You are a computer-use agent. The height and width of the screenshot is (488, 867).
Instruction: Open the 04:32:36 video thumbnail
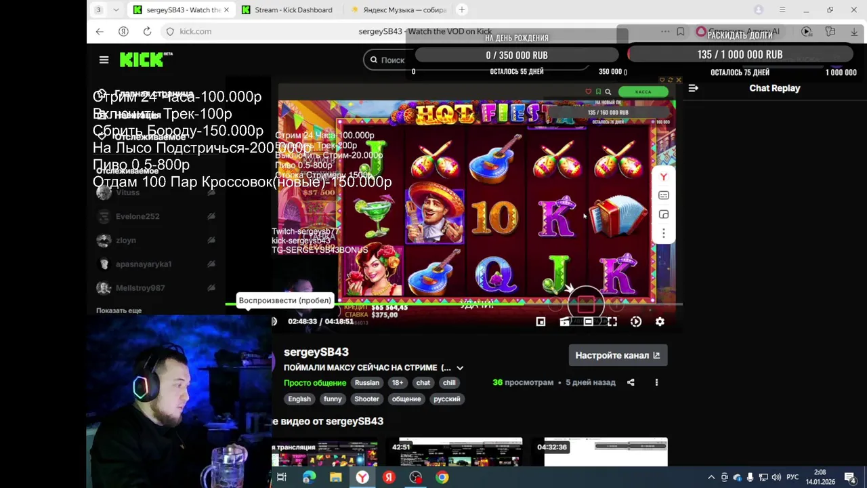[601, 453]
